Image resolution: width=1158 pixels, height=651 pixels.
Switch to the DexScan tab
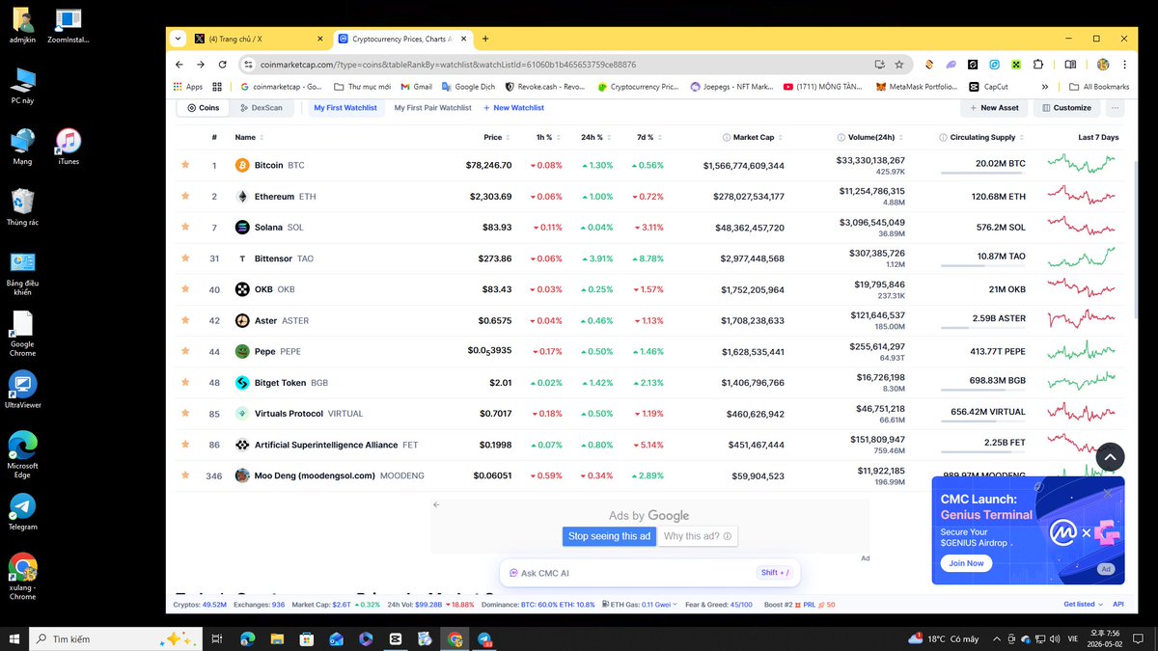tap(261, 108)
